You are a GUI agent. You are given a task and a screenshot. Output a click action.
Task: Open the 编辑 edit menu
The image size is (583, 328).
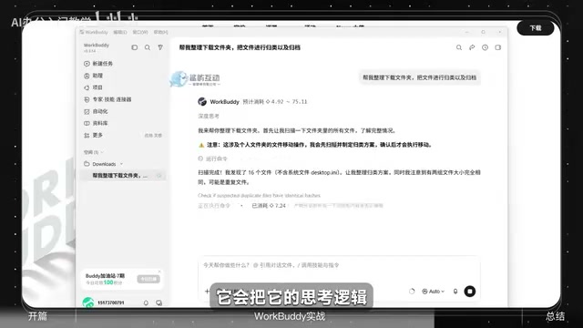coord(120,33)
